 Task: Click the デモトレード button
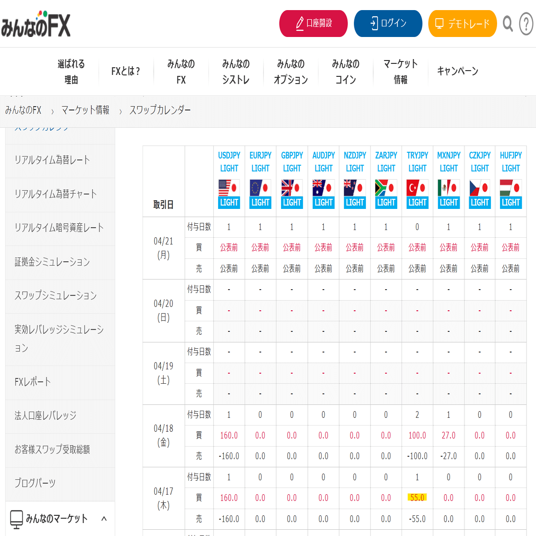click(462, 23)
